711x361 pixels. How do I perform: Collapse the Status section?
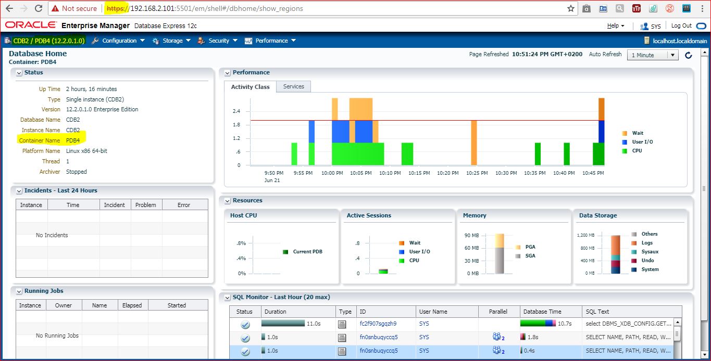tap(19, 73)
